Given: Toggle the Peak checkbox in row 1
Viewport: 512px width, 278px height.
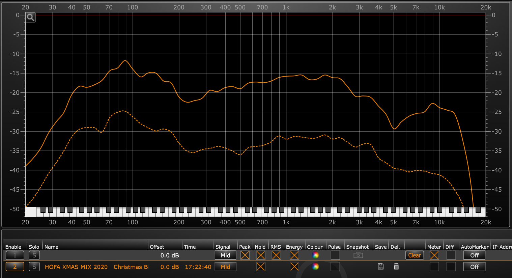Looking at the screenshot, I should [x=245, y=255].
